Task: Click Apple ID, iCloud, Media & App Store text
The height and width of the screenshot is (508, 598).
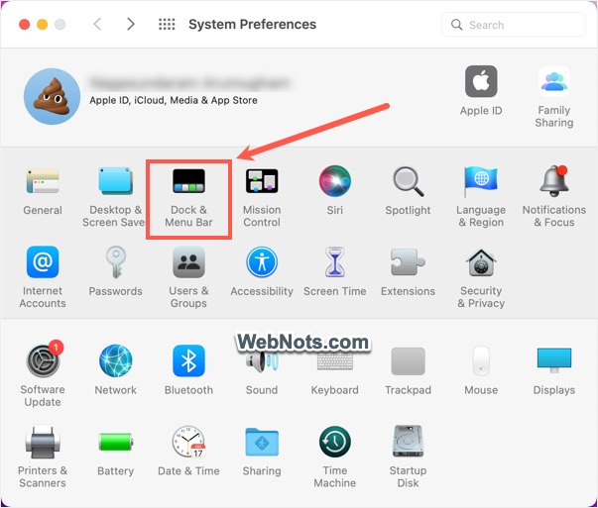Action: click(174, 100)
